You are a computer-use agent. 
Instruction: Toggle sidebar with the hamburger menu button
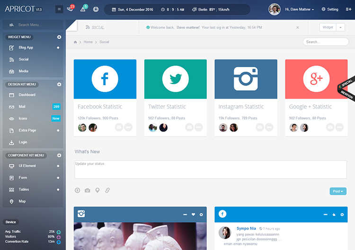[59, 9]
